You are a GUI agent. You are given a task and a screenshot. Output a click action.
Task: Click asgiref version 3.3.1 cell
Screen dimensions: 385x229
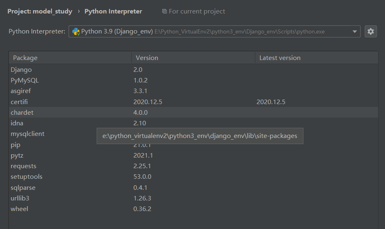(x=140, y=91)
